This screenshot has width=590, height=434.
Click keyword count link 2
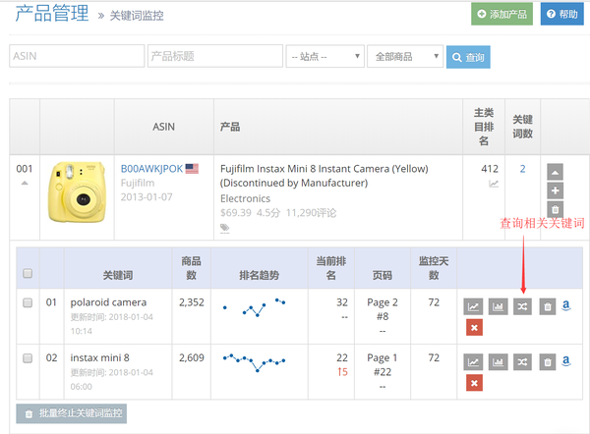click(523, 169)
